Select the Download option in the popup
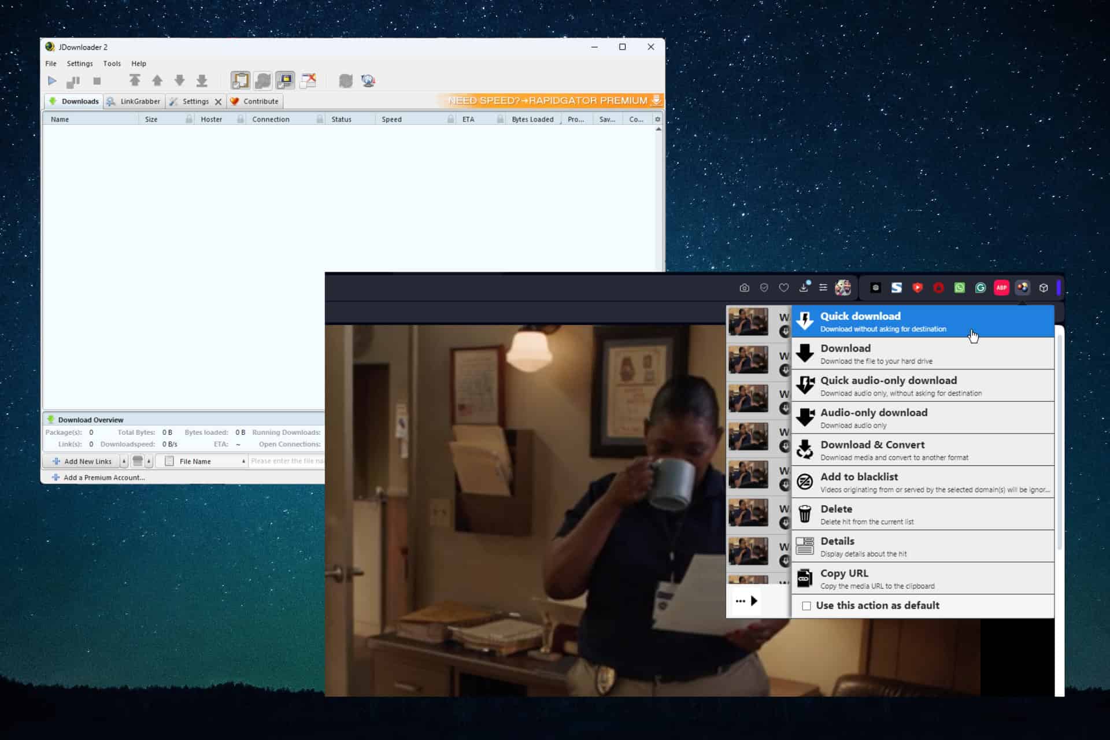The height and width of the screenshot is (740, 1110). [923, 354]
